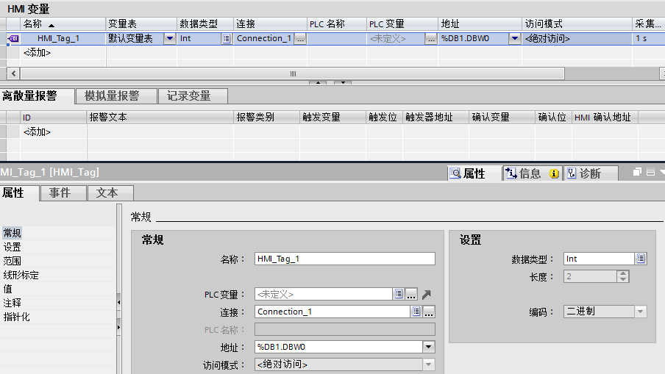The image size is (665, 374).
Task: Select 注释 in the property navigation
Action: pos(13,303)
